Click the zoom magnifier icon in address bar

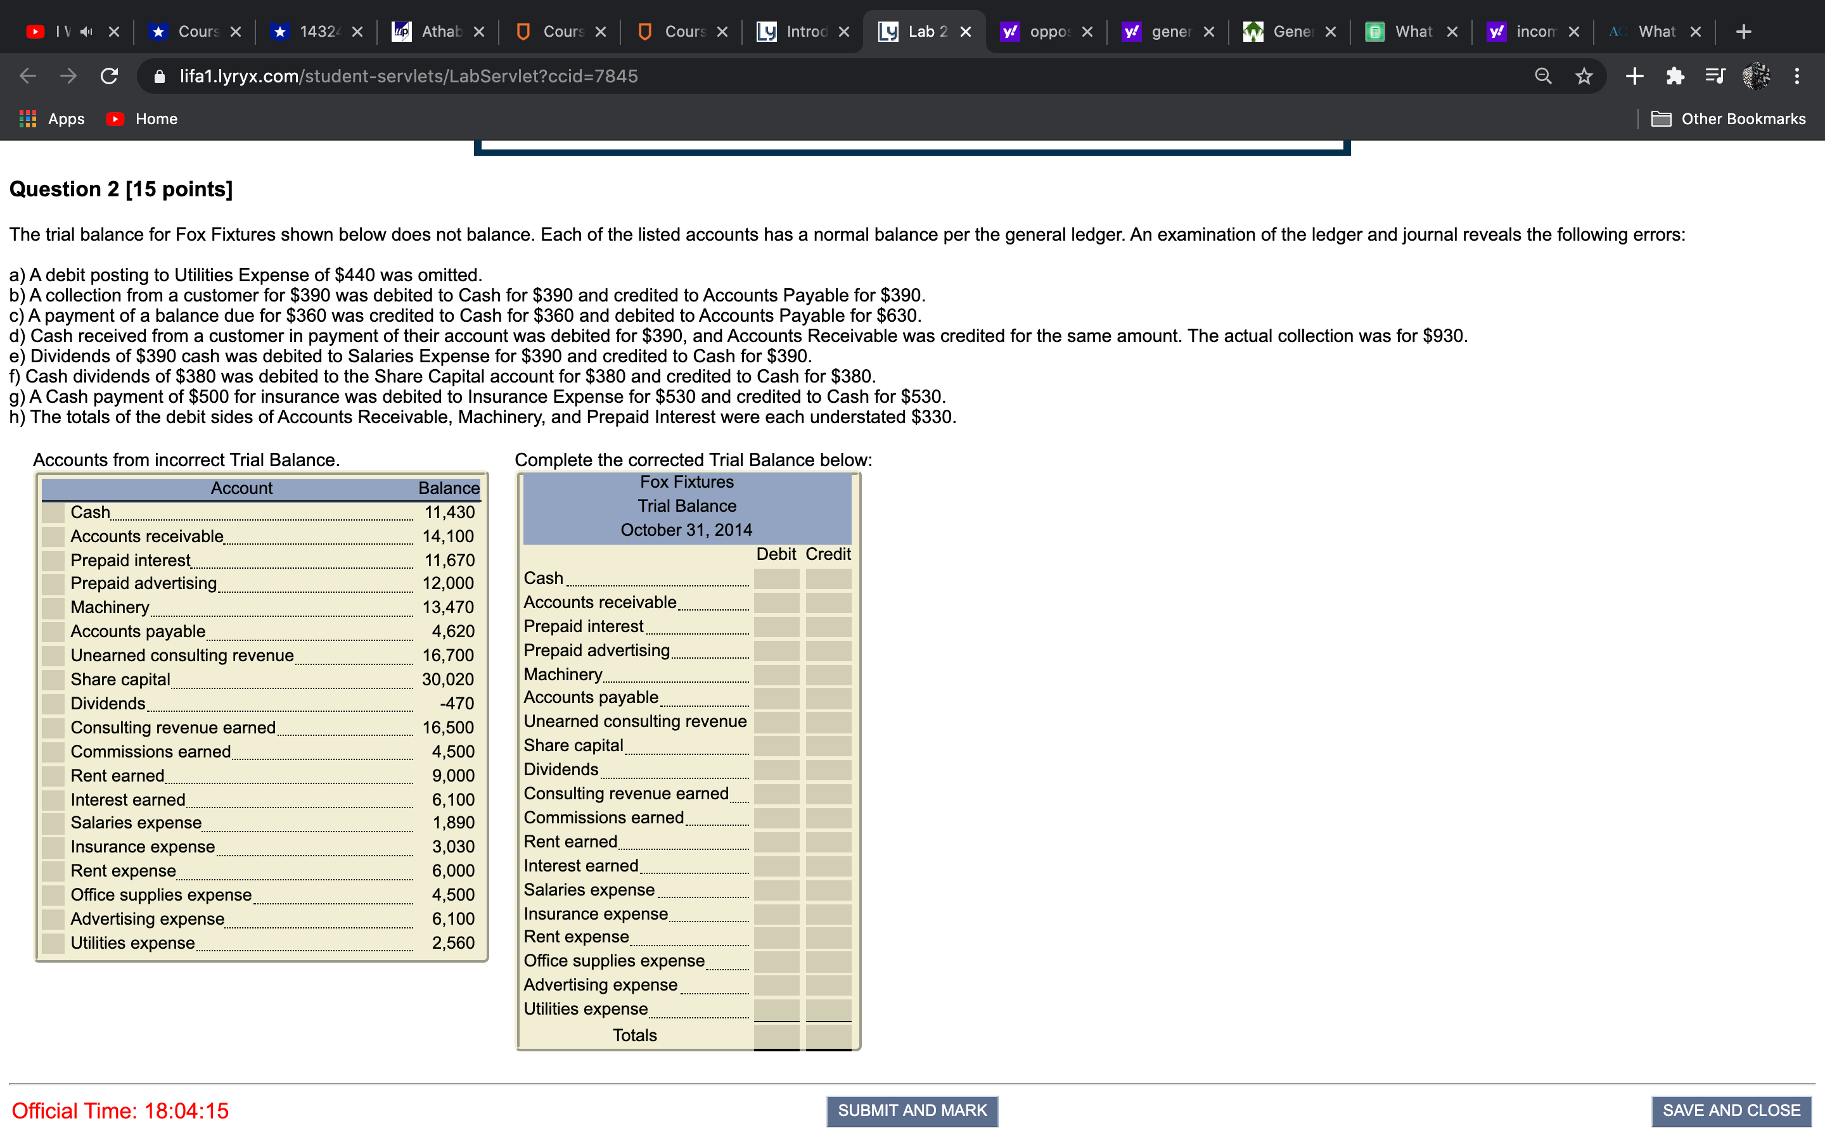[x=1543, y=76]
